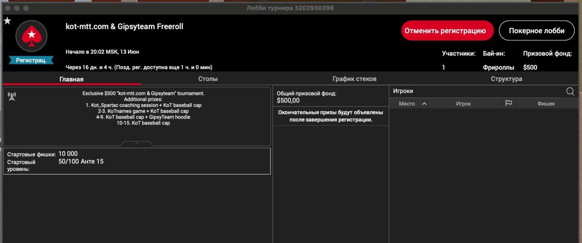Click the Призовой фонд value $500 in header
Image resolution: width=582 pixels, height=243 pixels.
click(x=530, y=68)
